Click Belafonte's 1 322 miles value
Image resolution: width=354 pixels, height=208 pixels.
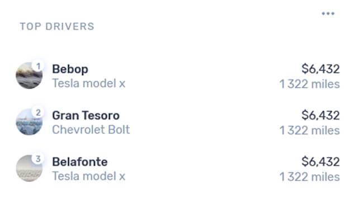click(309, 177)
